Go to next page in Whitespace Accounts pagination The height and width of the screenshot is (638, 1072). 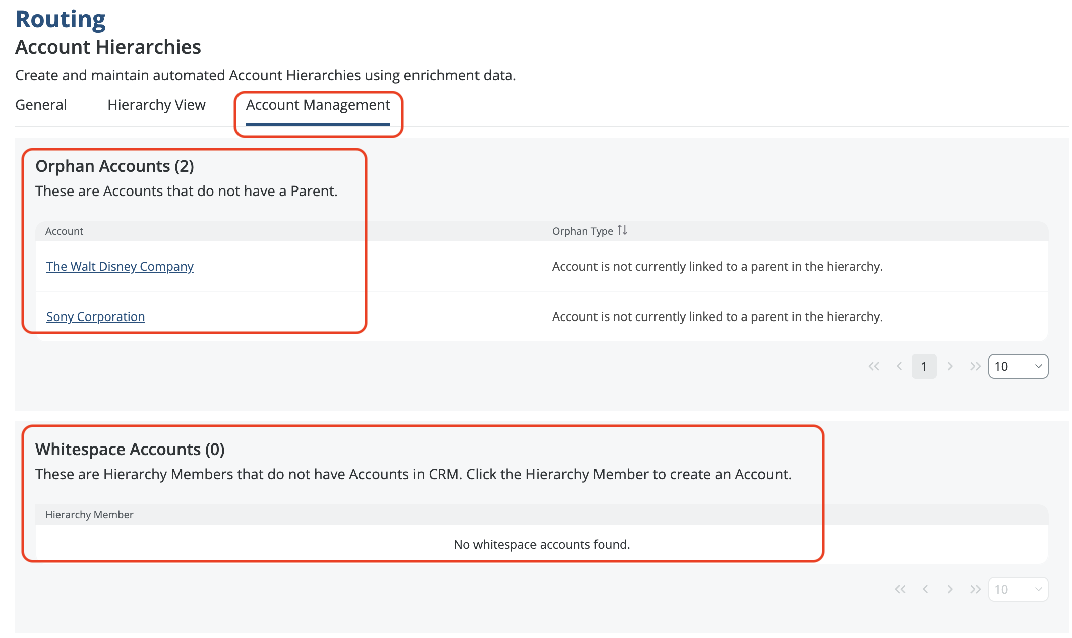click(x=950, y=589)
